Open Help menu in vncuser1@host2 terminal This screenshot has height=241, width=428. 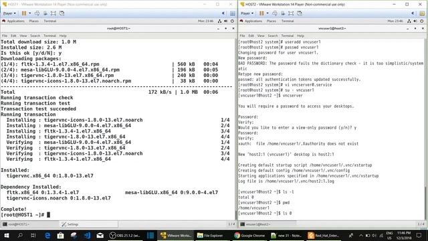[300, 35]
